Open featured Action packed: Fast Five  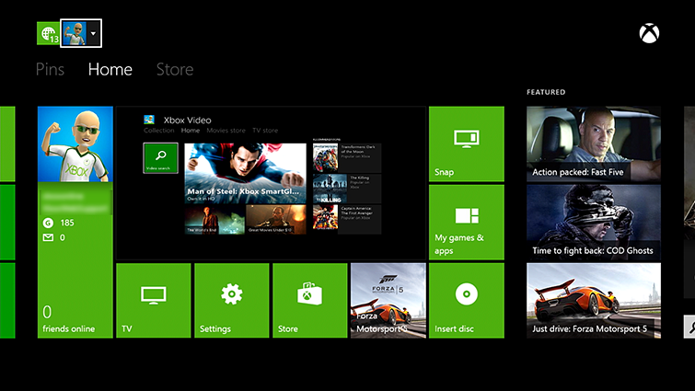click(594, 144)
